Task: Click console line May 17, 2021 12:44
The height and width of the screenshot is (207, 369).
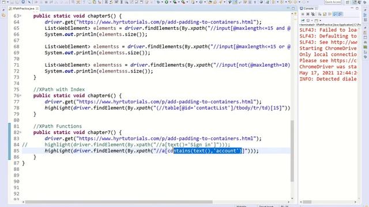Action: [x=328, y=73]
